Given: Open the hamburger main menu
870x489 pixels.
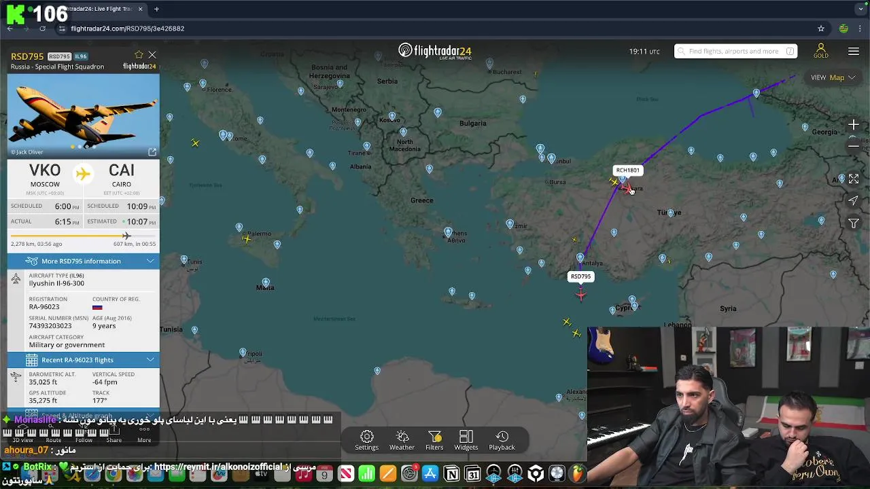Looking at the screenshot, I should click(x=854, y=52).
